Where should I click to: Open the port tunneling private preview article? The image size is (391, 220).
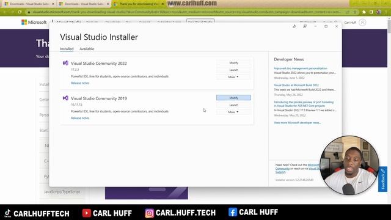[x=304, y=104]
